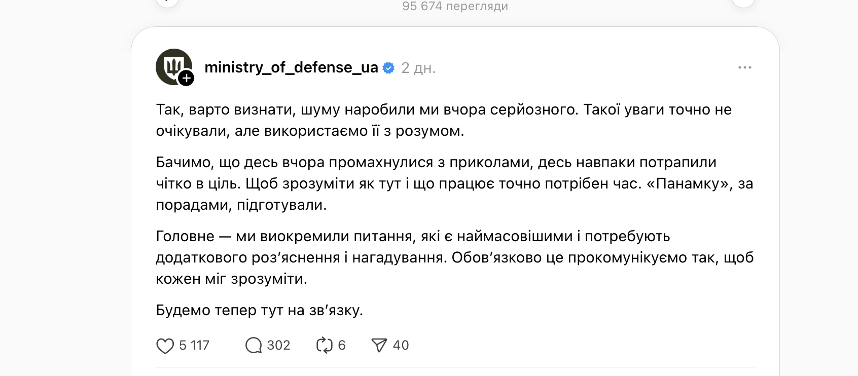Open the post options ellipsis menu

click(x=744, y=66)
